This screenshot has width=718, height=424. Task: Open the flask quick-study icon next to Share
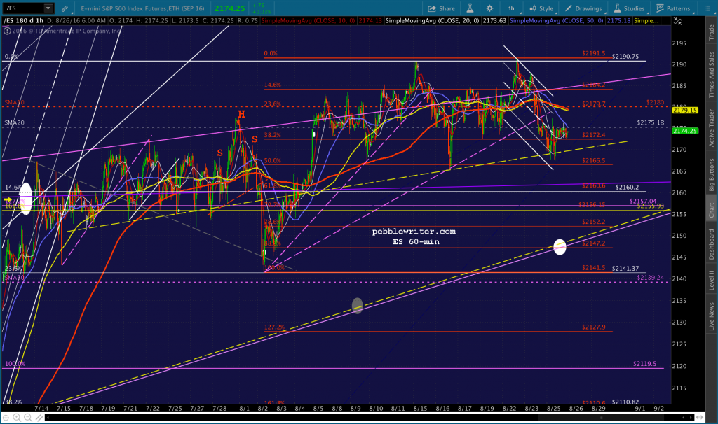[470, 8]
